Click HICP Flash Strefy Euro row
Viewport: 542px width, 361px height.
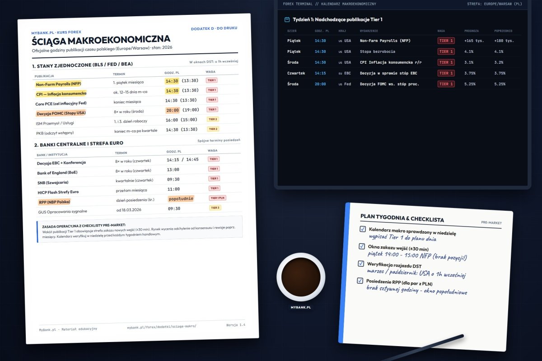point(139,190)
